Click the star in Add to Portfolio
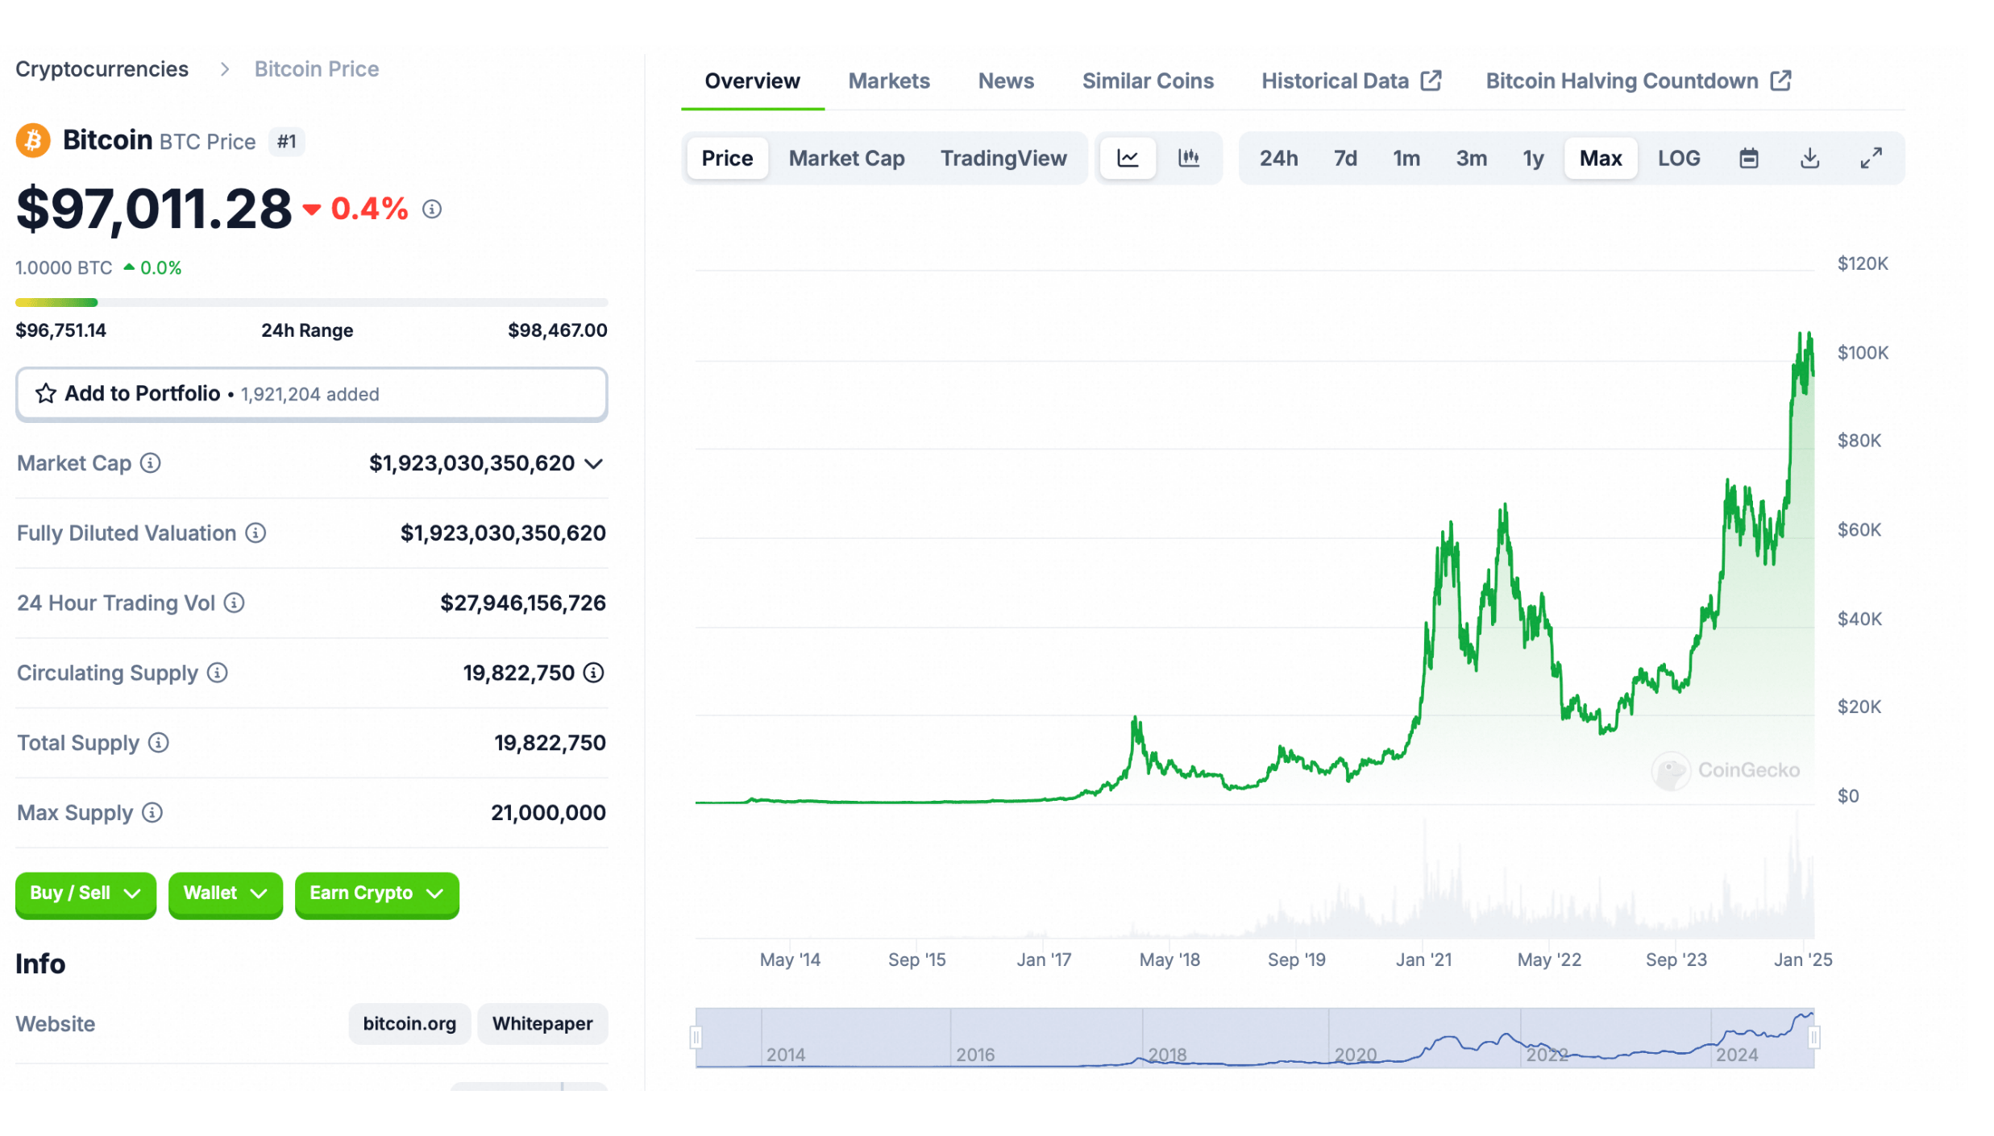The width and height of the screenshot is (1994, 1136). click(46, 394)
